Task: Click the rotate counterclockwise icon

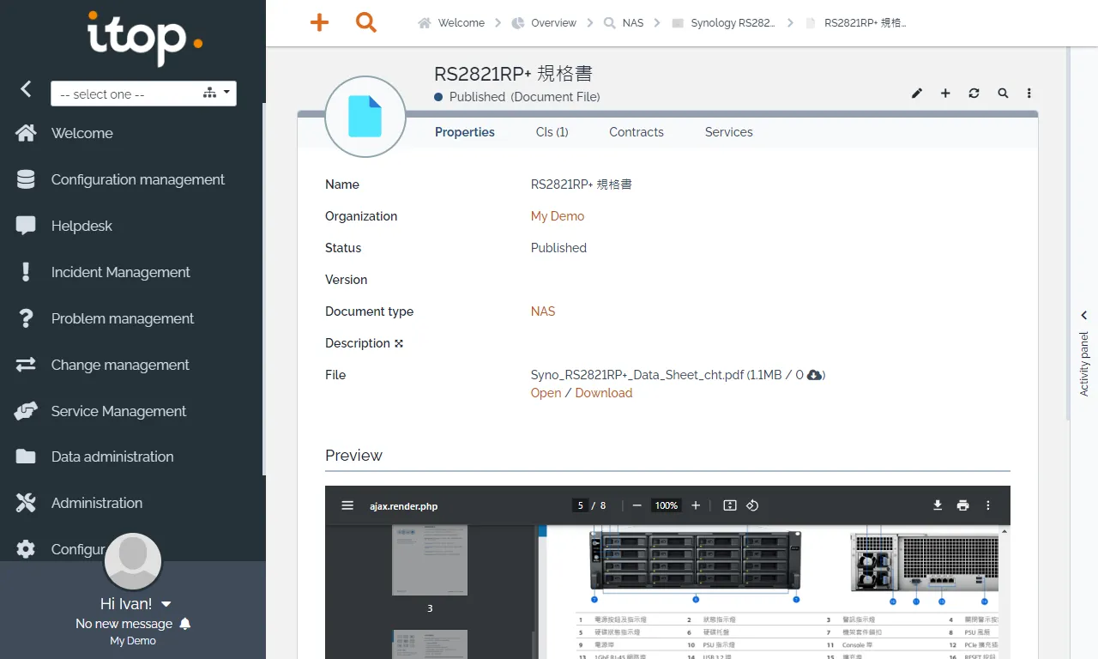Action: pos(752,505)
